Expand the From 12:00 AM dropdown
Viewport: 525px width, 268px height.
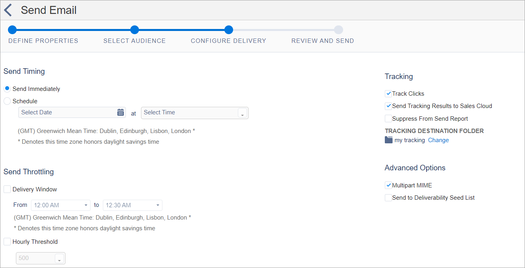61,205
